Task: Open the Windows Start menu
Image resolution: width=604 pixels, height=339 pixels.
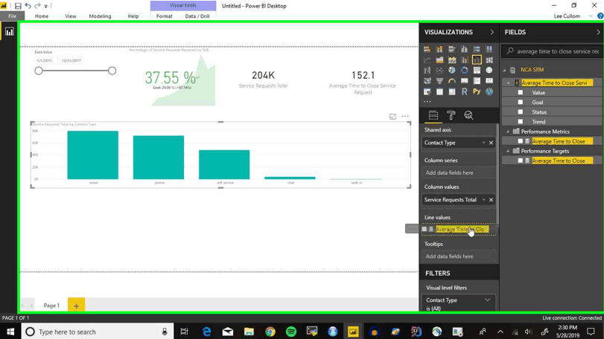Action: click(x=10, y=332)
